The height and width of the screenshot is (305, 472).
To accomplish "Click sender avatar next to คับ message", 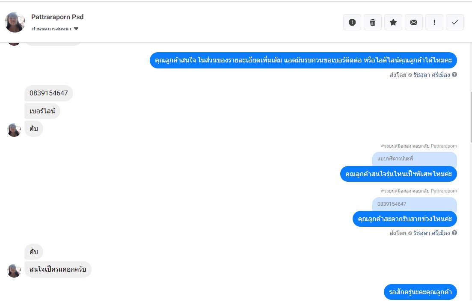I will click(x=14, y=130).
